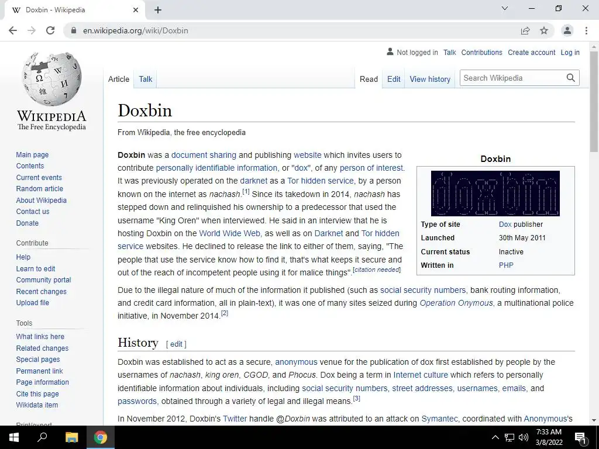Open a new tab with the plus icon

tap(158, 10)
